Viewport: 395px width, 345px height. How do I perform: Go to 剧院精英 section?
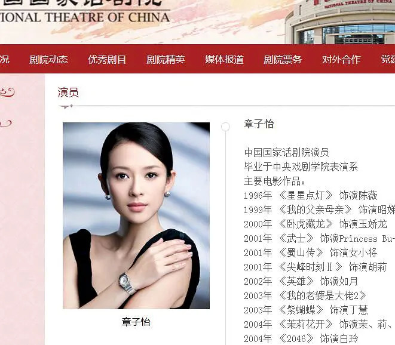[x=166, y=60]
